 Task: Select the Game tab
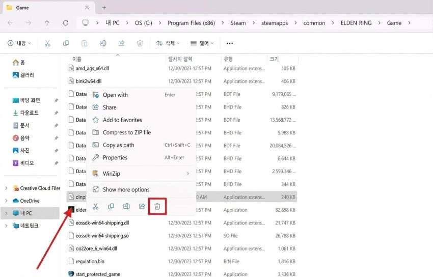pyautogui.click(x=48, y=8)
